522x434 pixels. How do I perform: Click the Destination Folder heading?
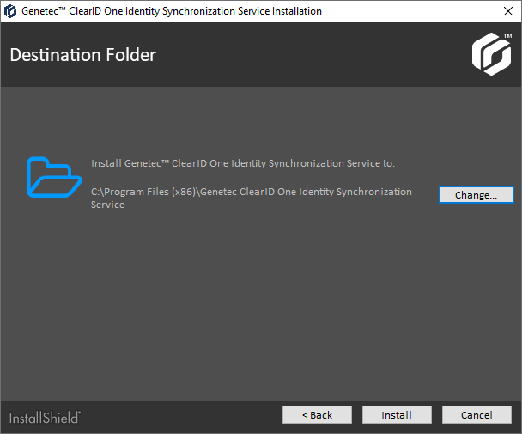click(82, 56)
